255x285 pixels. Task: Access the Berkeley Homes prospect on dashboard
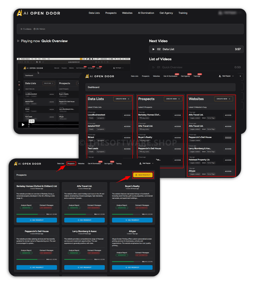click(x=177, y=115)
